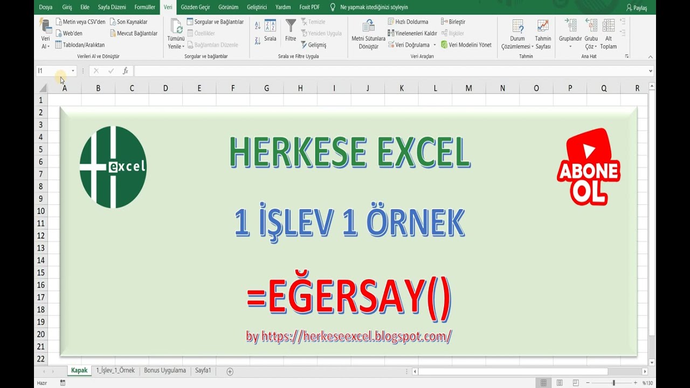Click the formula bar input field
The image size is (690, 388).
[390, 71]
